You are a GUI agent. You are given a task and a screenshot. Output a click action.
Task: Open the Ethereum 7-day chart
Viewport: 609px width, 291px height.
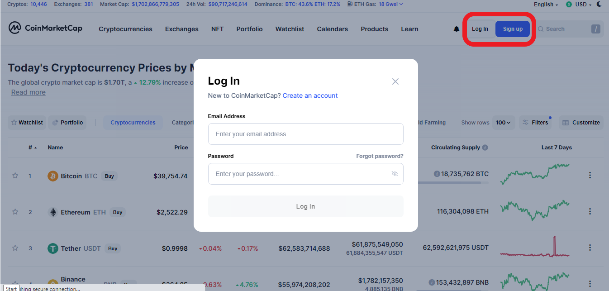click(x=535, y=210)
